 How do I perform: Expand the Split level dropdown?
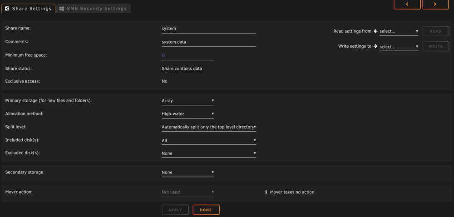coord(209,127)
